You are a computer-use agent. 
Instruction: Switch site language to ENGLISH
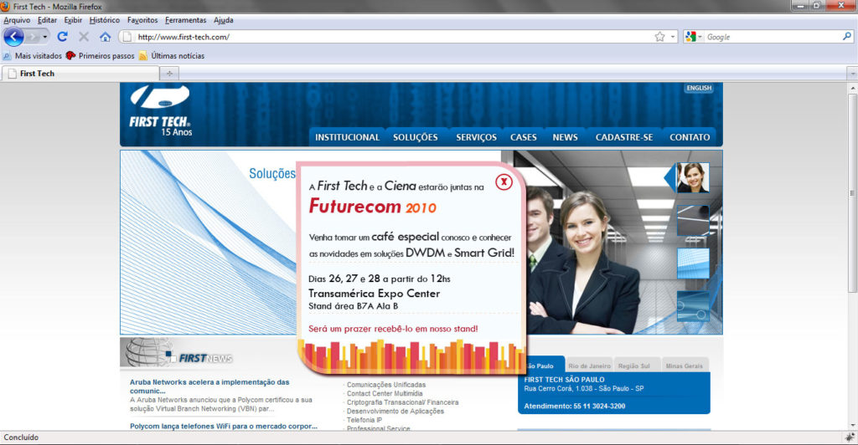[x=699, y=88]
